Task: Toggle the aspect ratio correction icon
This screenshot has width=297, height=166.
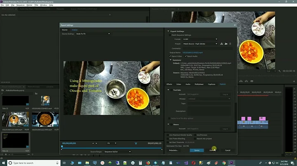Action: click(x=136, y=143)
